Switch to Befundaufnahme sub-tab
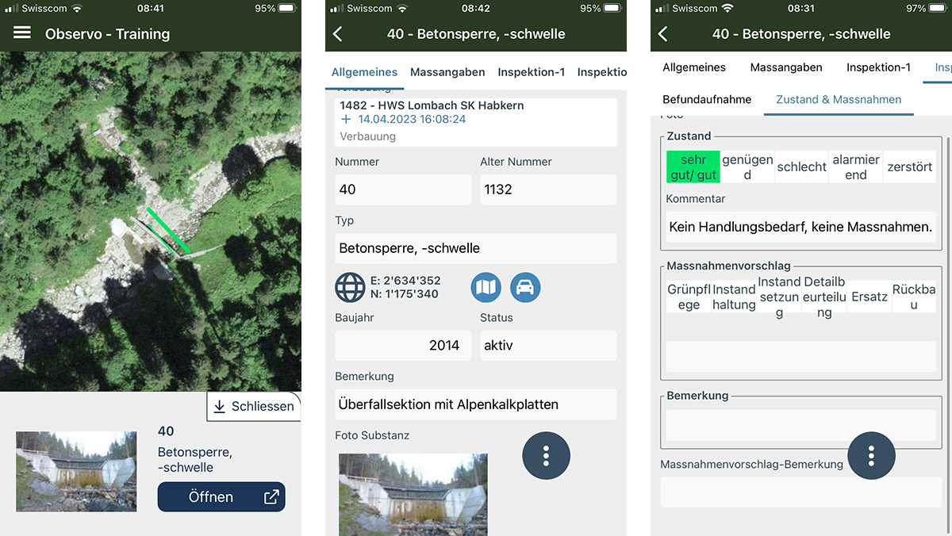This screenshot has width=952, height=536. pos(707,99)
